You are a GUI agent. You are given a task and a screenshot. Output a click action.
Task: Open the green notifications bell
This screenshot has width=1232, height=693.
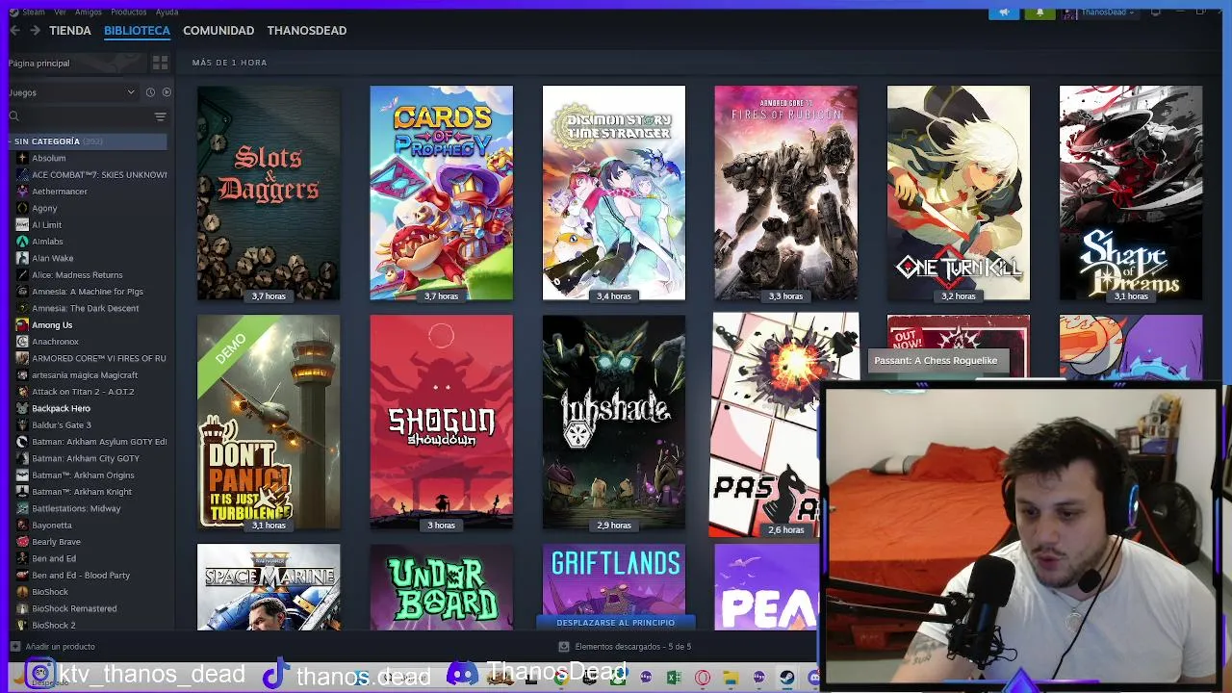(x=1039, y=13)
